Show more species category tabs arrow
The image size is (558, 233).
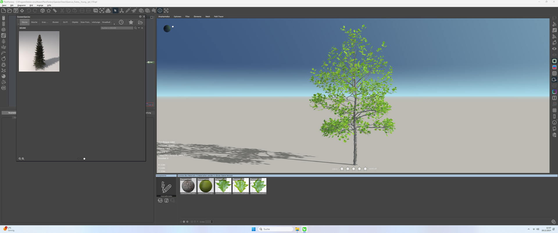114,24
